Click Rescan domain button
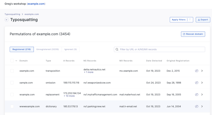 click(193, 34)
